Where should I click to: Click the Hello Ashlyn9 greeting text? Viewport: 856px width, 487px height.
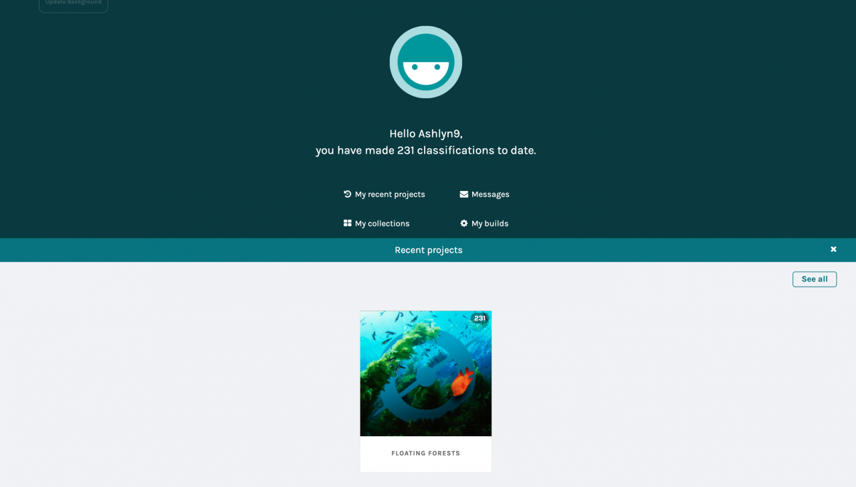coord(426,134)
